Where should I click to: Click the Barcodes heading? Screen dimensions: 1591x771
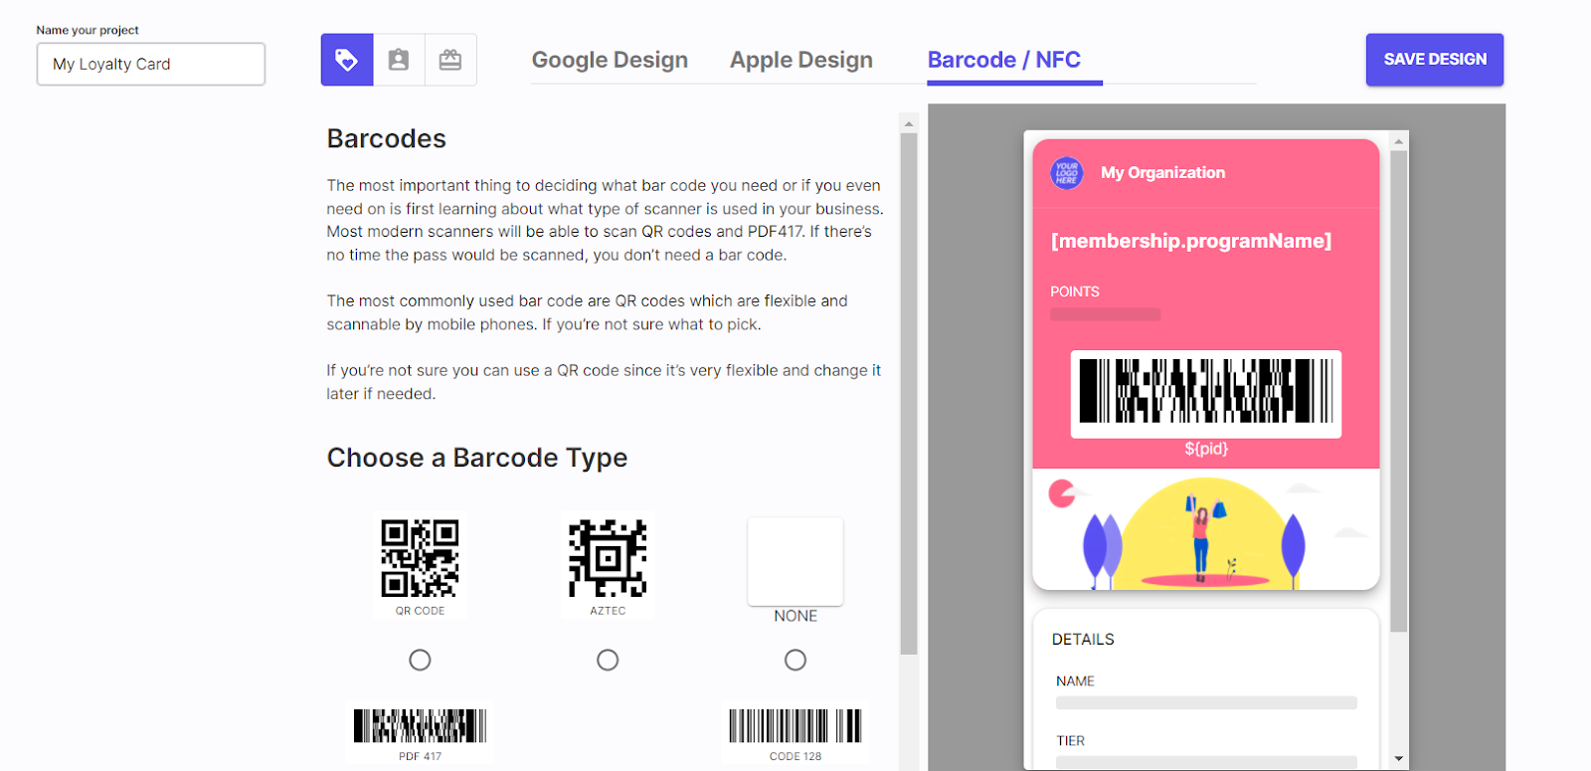387,138
